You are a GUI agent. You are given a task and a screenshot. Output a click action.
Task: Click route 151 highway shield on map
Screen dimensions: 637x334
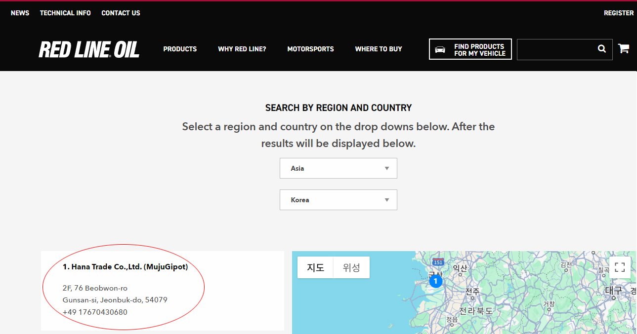click(437, 262)
